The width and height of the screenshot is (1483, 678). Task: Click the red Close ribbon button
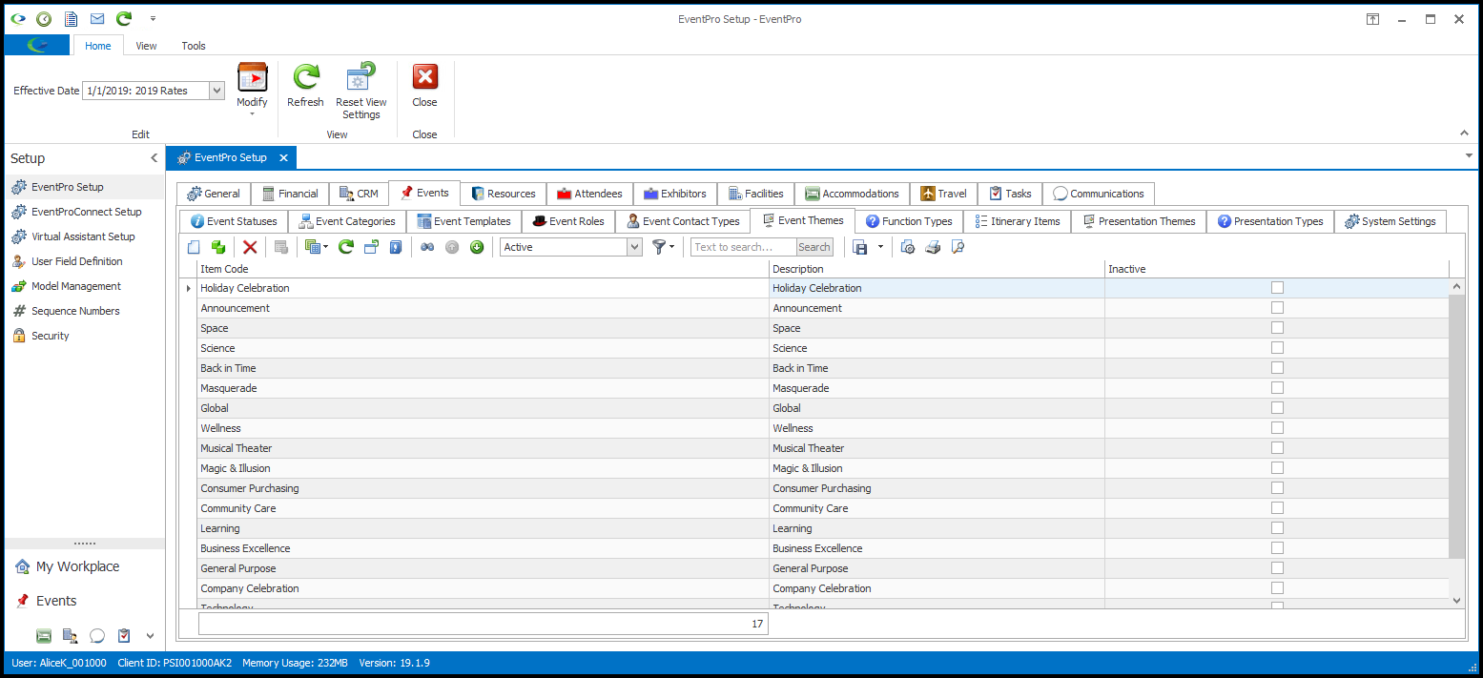click(x=424, y=87)
